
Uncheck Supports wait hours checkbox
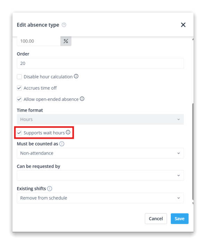(19, 133)
